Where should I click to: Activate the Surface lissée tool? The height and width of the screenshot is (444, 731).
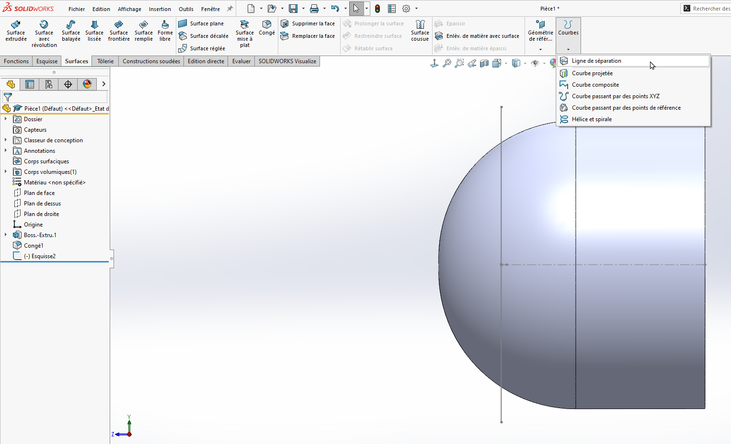coord(94,31)
